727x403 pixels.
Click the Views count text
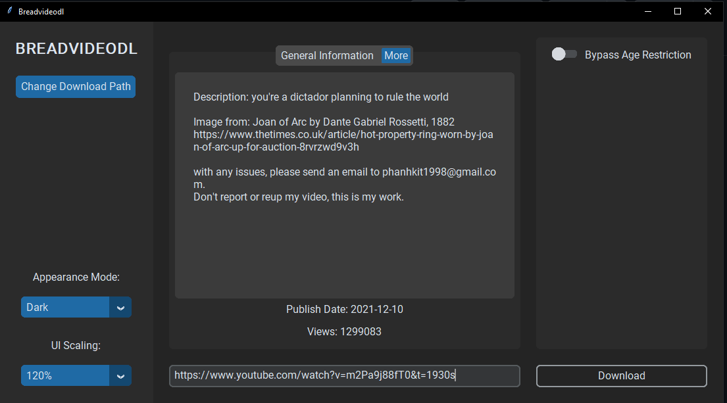pyautogui.click(x=344, y=331)
